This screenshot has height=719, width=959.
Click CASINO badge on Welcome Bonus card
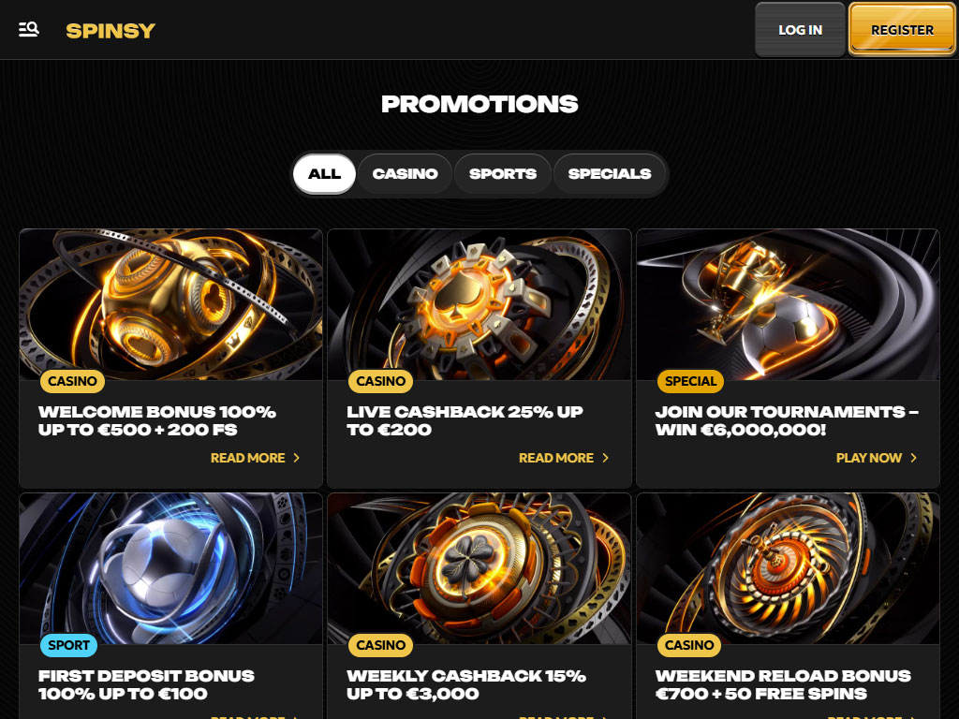point(73,381)
